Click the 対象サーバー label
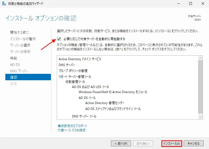The width and height of the screenshot is (209, 149). pos(195,16)
